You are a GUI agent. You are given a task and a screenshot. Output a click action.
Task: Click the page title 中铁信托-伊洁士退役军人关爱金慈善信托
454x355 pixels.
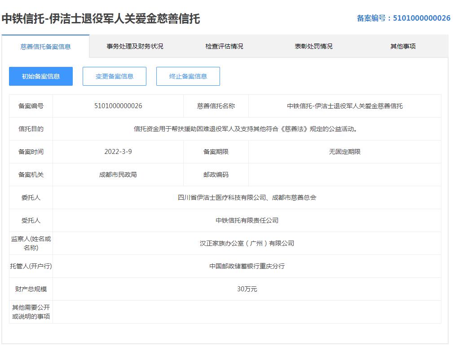[x=101, y=18]
